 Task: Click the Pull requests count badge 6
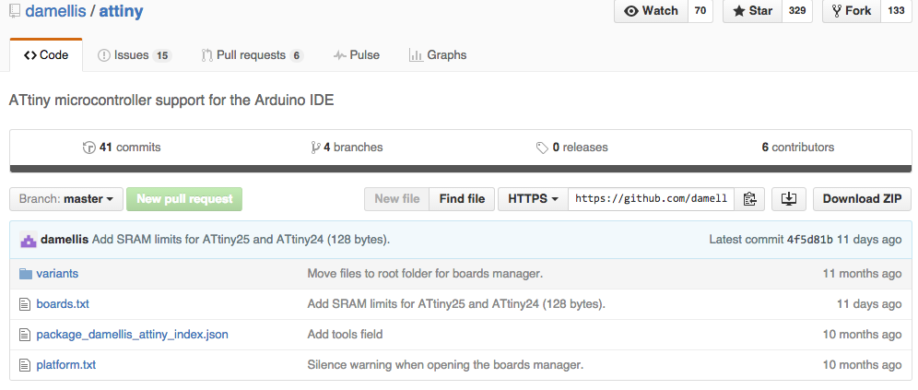297,56
